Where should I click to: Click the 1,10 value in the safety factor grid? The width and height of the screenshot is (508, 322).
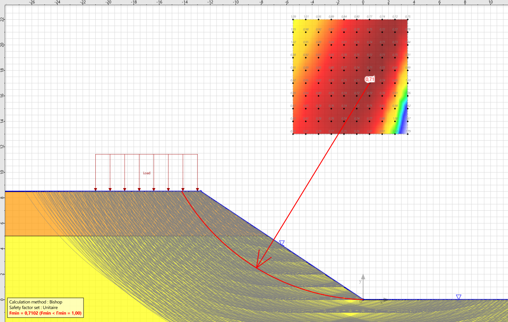[408, 80]
